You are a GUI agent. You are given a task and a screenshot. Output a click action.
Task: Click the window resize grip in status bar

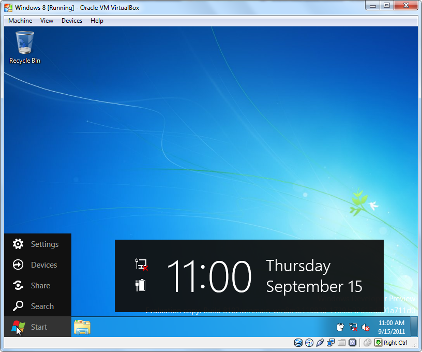[415, 344]
